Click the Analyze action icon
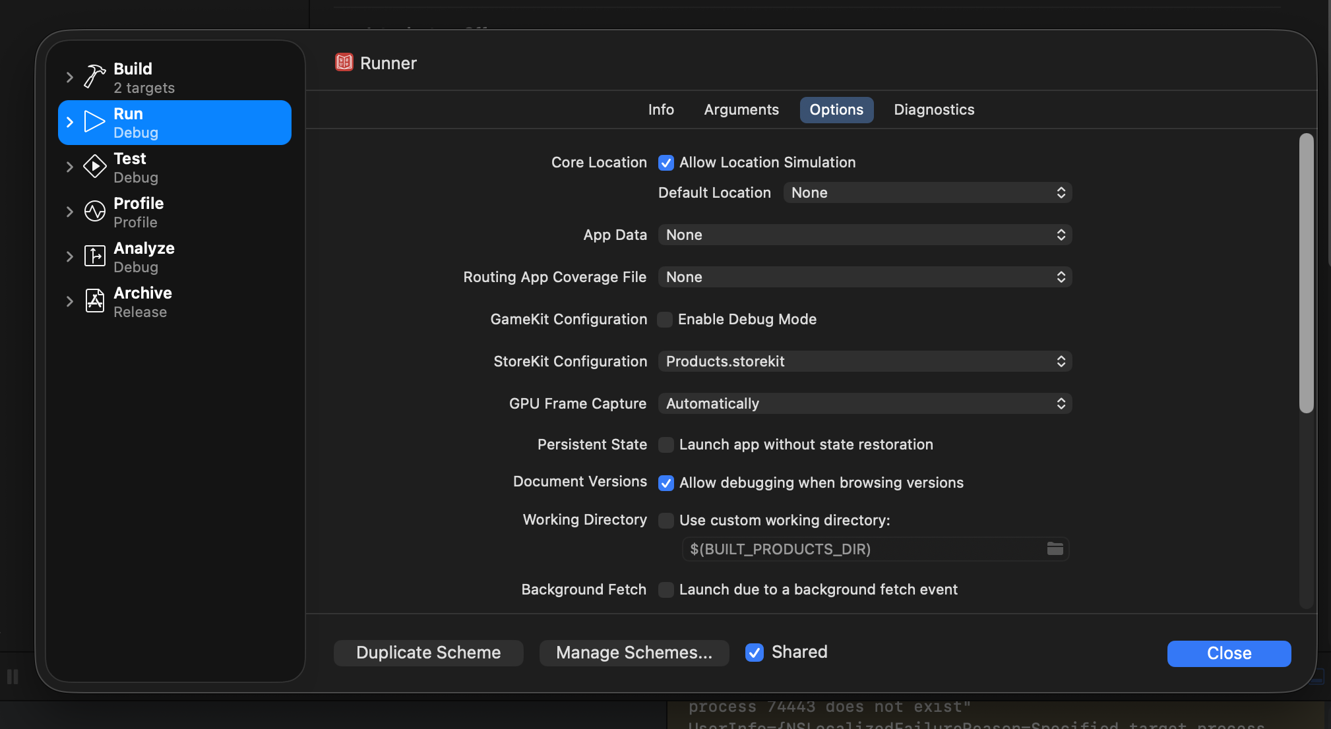This screenshot has height=729, width=1331. (x=94, y=256)
